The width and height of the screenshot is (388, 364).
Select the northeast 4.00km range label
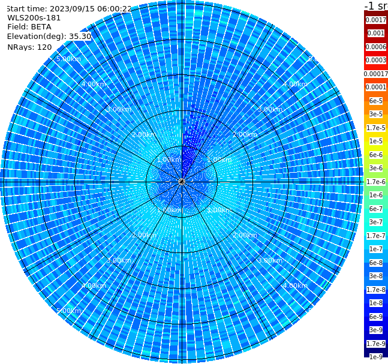click(x=295, y=84)
